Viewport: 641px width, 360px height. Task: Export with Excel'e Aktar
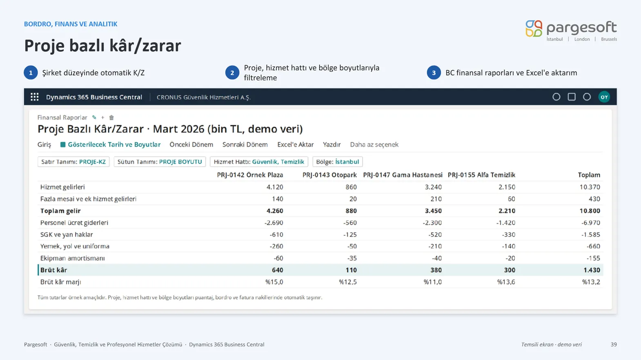295,145
